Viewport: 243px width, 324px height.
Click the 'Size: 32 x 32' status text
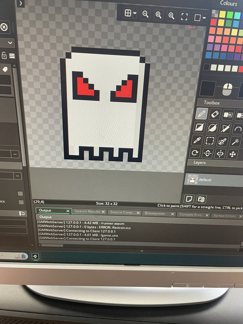(107, 204)
